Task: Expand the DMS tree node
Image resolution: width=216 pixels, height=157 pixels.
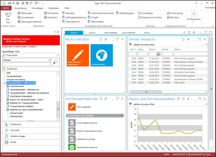Action: (x=4, y=73)
